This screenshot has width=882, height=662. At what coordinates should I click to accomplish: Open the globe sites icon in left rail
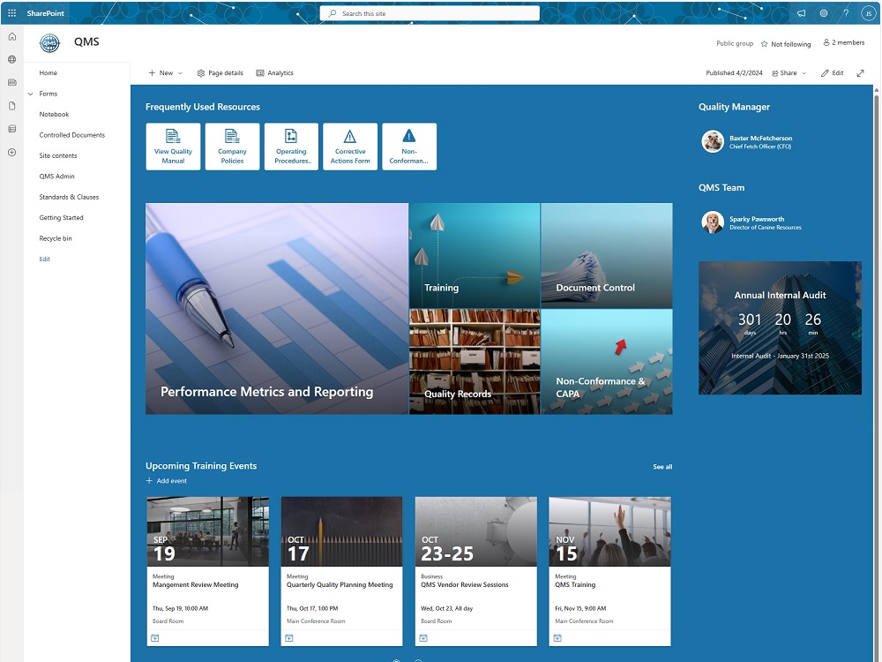tap(11, 59)
